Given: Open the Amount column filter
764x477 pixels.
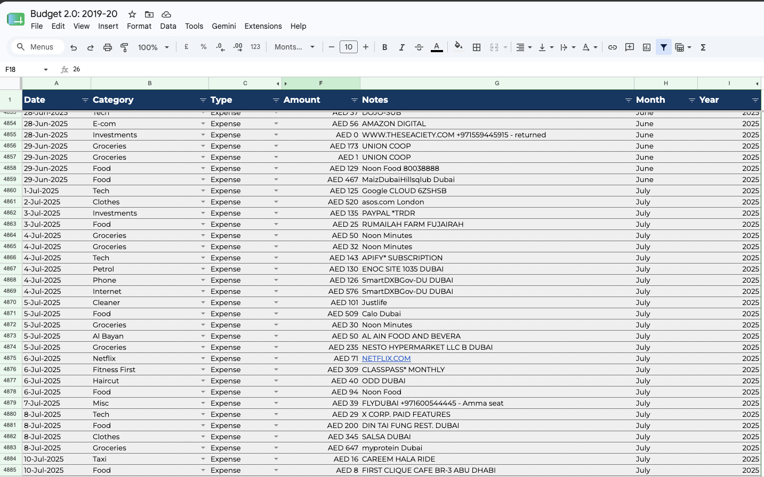Looking at the screenshot, I should (354, 100).
